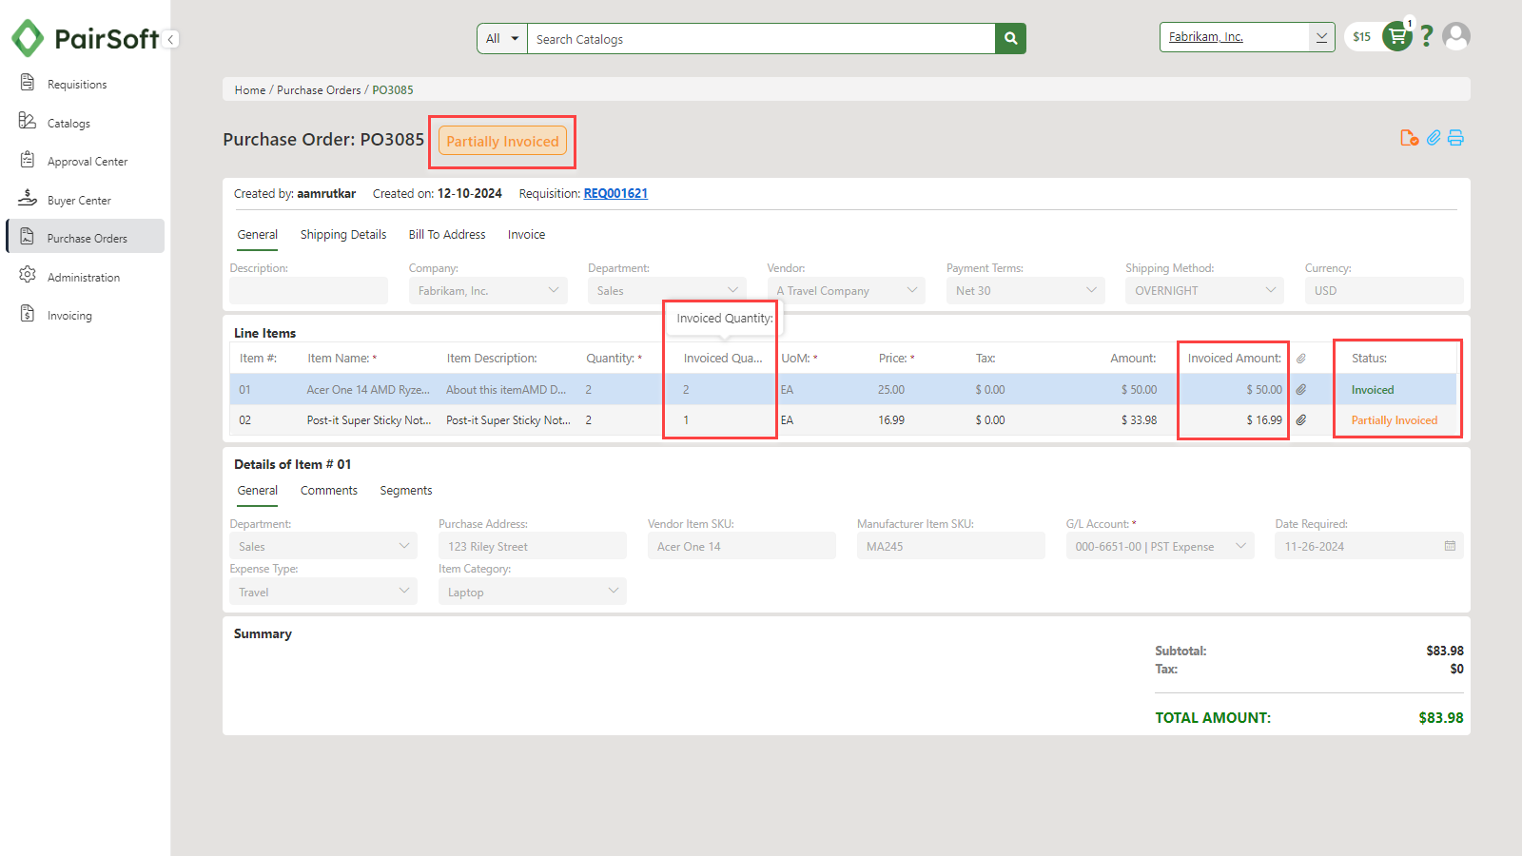Open the item Segments tab

pos(406,491)
